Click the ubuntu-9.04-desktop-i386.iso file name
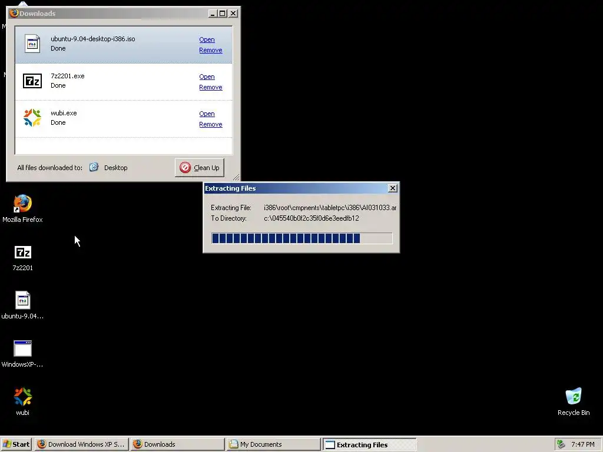This screenshot has height=452, width=603. click(x=93, y=39)
